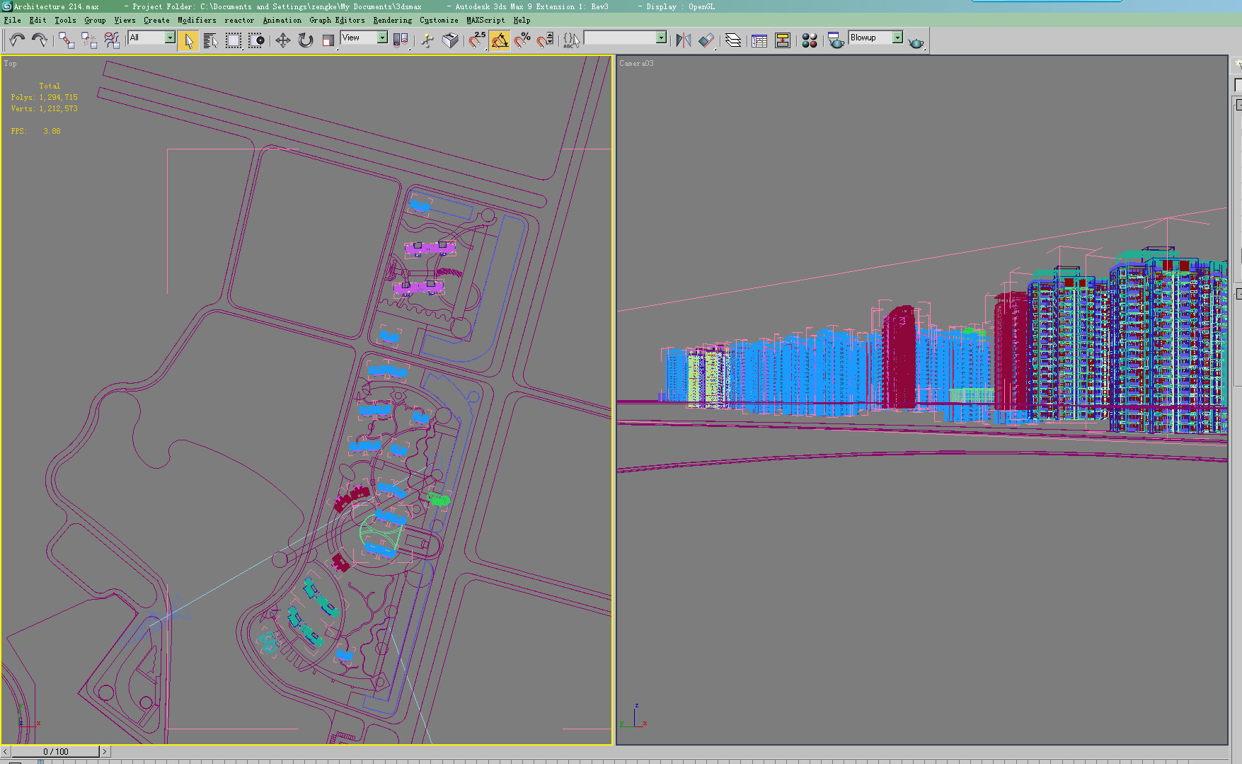Click the Polys count statistic
The image size is (1242, 764).
click(44, 98)
